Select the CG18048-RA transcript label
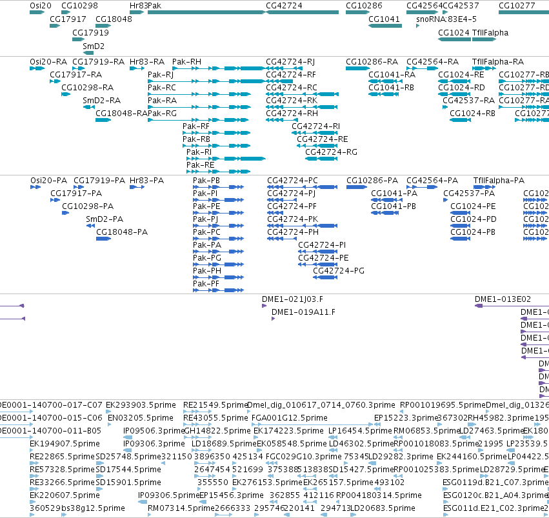This screenshot has height=518, width=549. pos(121,114)
